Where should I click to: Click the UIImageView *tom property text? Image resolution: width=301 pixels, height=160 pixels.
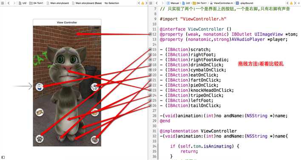[x=276, y=34]
